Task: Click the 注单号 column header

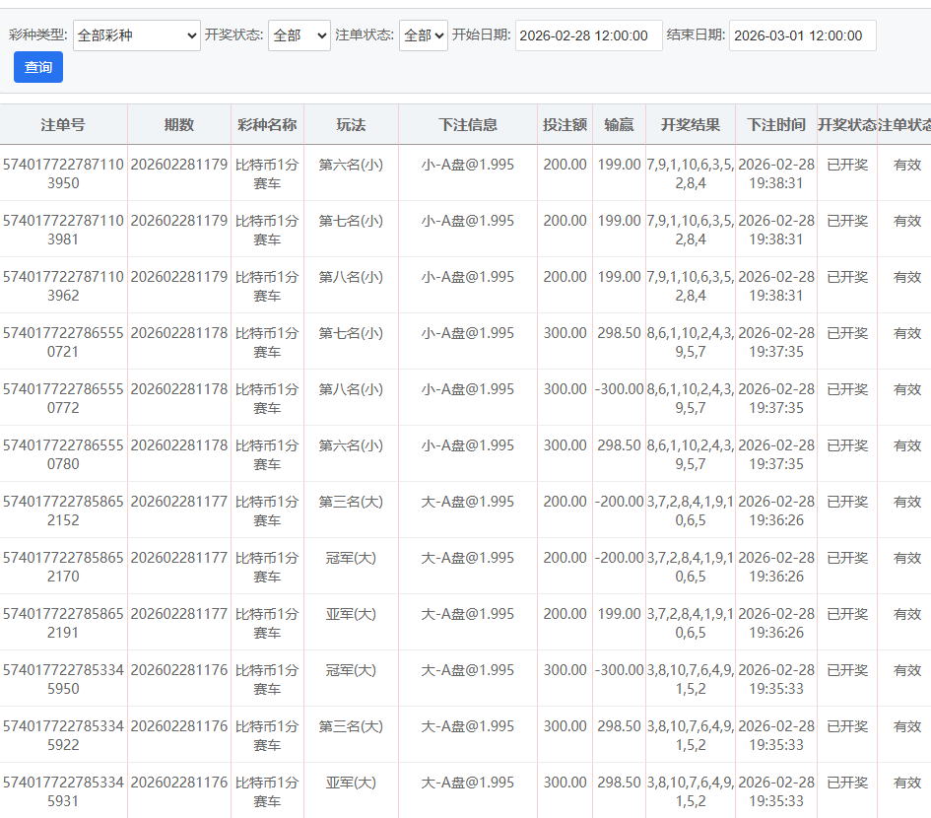Action: (63, 125)
